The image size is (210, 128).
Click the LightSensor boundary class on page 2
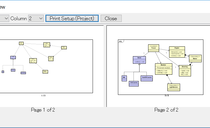coord(173,87)
